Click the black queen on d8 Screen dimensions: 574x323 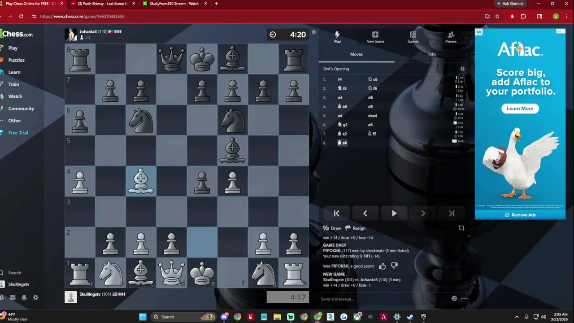click(171, 59)
